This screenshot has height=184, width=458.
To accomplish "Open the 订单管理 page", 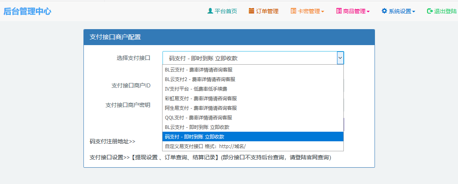I will pyautogui.click(x=267, y=11).
